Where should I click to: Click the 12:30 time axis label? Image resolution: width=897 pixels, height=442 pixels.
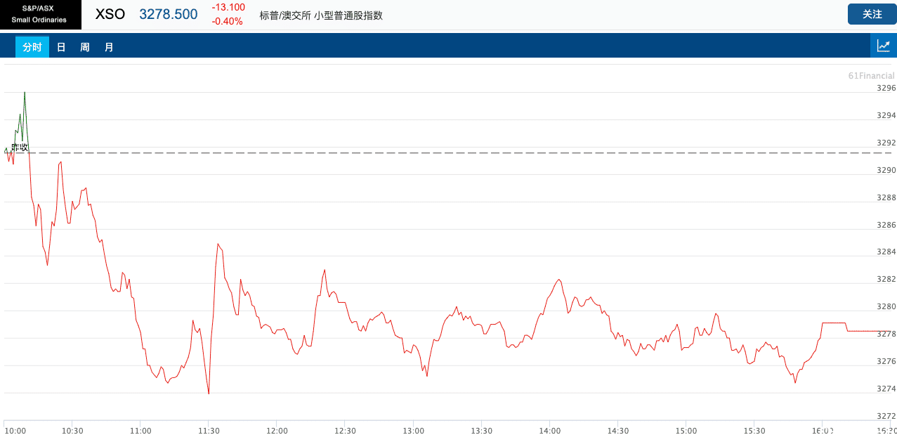click(345, 431)
